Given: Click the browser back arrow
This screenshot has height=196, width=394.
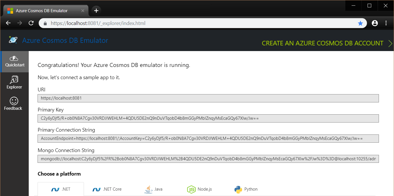Looking at the screenshot, I should [8, 23].
